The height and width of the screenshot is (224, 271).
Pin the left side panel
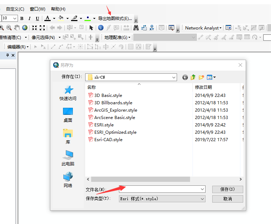pos(7,55)
